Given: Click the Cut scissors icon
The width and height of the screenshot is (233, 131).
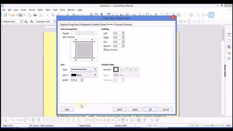Looking at the screenshot, I should click(47, 15).
